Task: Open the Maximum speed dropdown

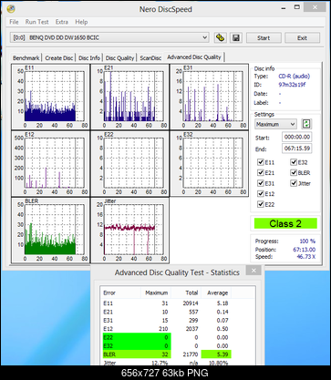Action: (275, 124)
